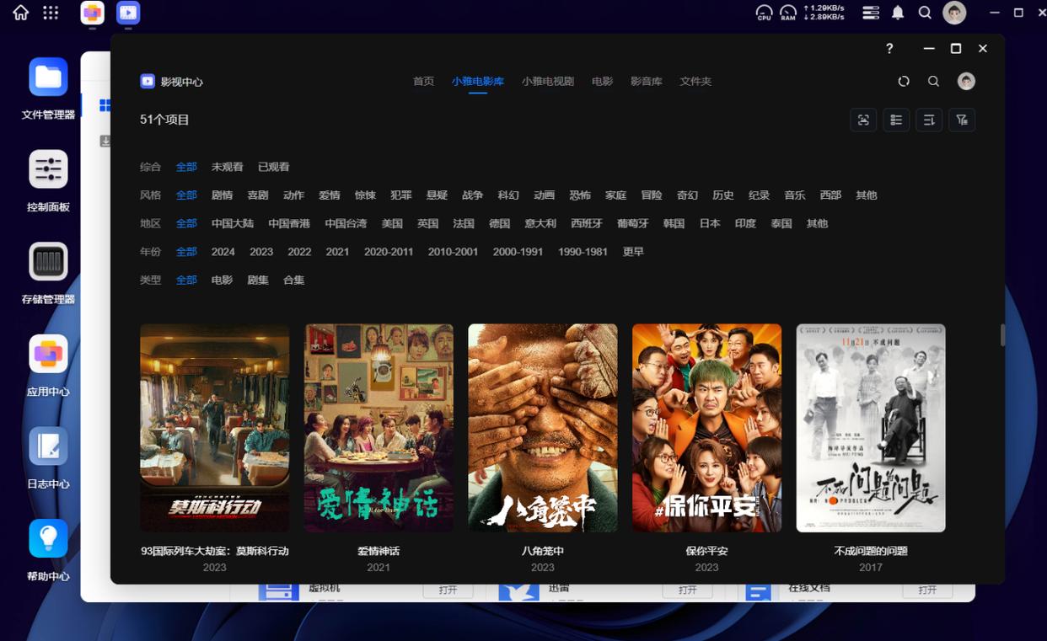Open the 莫斯科行动 movie poster
This screenshot has width=1047, height=641.
(214, 428)
